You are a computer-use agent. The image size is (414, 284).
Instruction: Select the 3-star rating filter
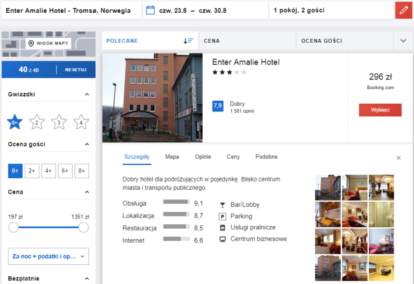pyautogui.click(x=59, y=122)
